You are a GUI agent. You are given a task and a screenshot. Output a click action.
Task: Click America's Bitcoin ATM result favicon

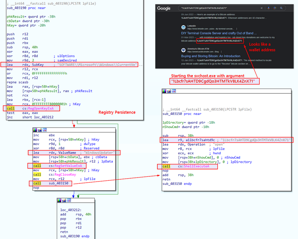(183, 50)
